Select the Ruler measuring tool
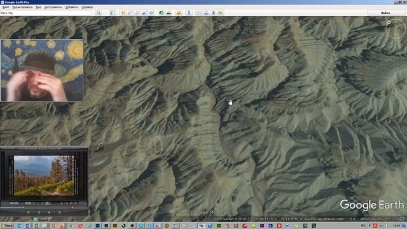This screenshot has height=229, width=407. pyautogui.click(x=189, y=13)
